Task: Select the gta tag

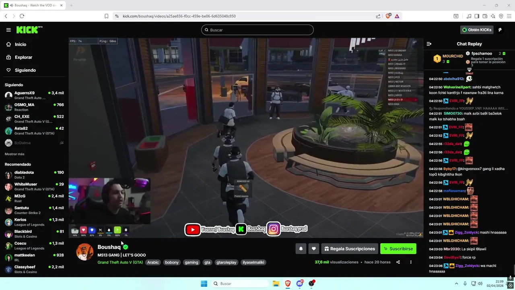Action: tap(207, 262)
